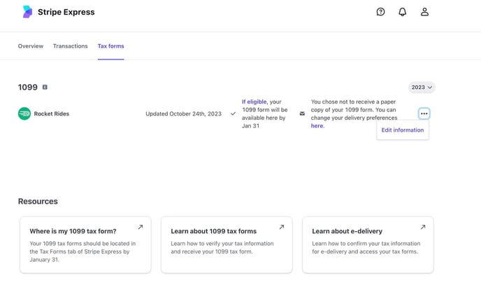The width and height of the screenshot is (481, 292).
Task: Open the help question mark icon
Action: [x=380, y=12]
